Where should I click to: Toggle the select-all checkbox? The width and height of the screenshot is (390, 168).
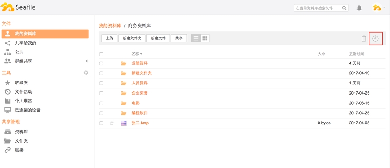pos(101,54)
